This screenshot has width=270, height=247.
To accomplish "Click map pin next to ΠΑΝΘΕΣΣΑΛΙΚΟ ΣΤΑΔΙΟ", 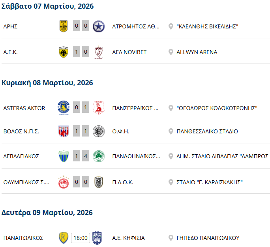I will click(x=171, y=131).
